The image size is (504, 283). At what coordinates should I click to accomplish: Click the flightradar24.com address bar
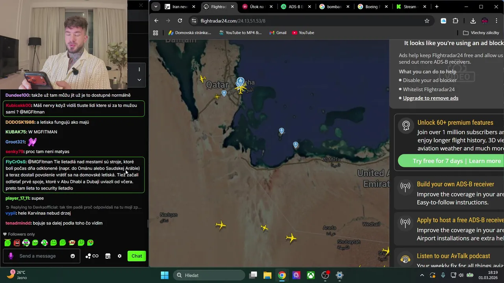click(x=311, y=21)
